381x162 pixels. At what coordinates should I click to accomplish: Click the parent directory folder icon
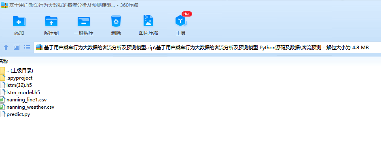[2, 71]
